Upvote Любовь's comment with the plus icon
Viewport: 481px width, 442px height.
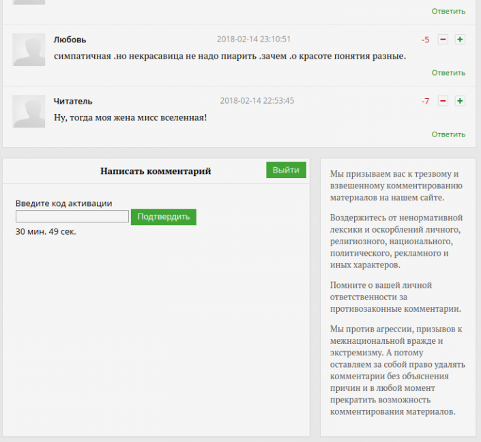(x=460, y=40)
